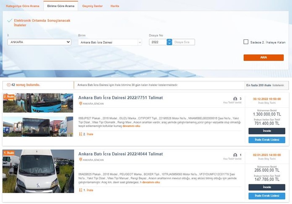This screenshot has height=204, width=292.
Task: Click the Dosya No year spinner arrows
Action: [169, 42]
